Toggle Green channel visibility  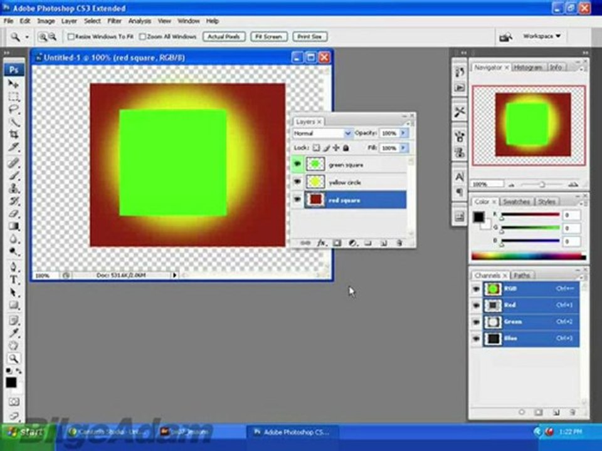pos(476,322)
